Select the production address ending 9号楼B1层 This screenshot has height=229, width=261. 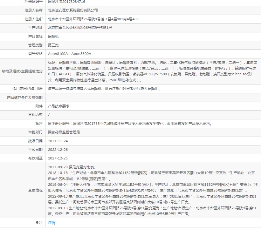click(80, 28)
